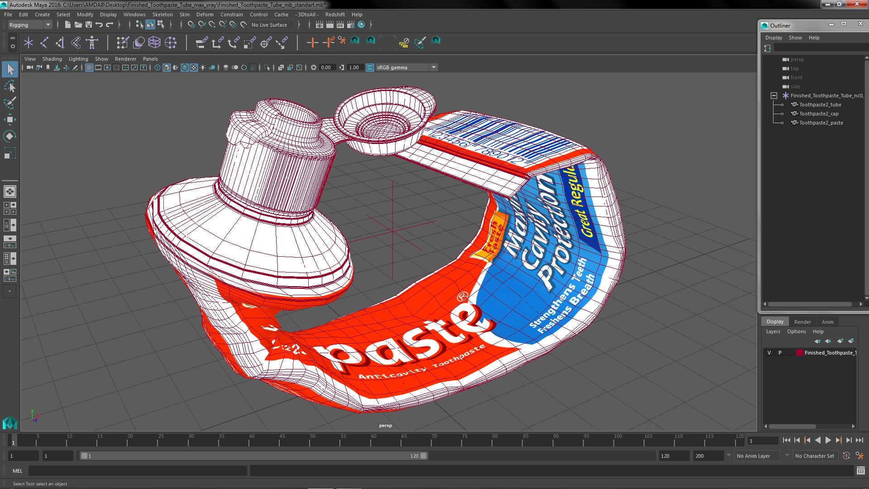
Task: Step forward one key button
Action: [839, 440]
